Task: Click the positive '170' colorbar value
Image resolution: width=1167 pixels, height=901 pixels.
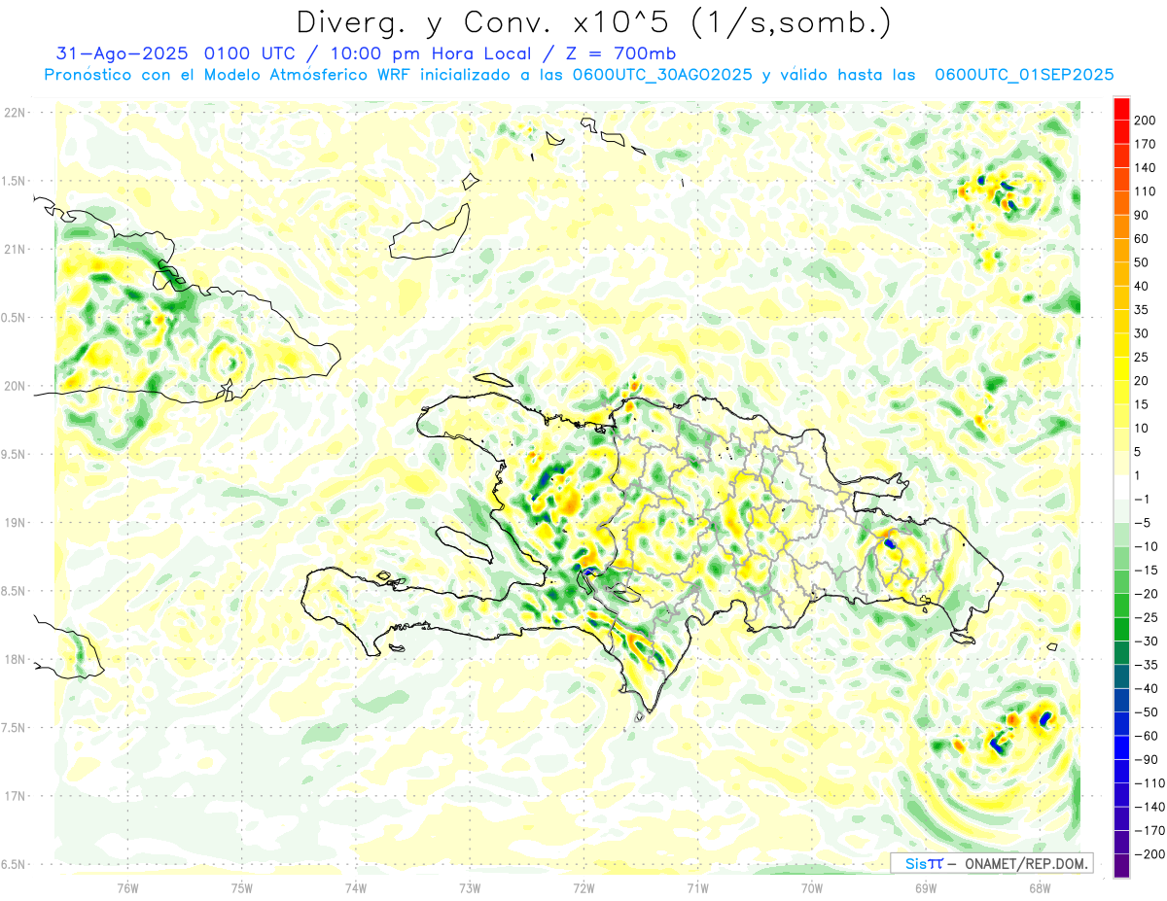Action: click(x=1145, y=144)
